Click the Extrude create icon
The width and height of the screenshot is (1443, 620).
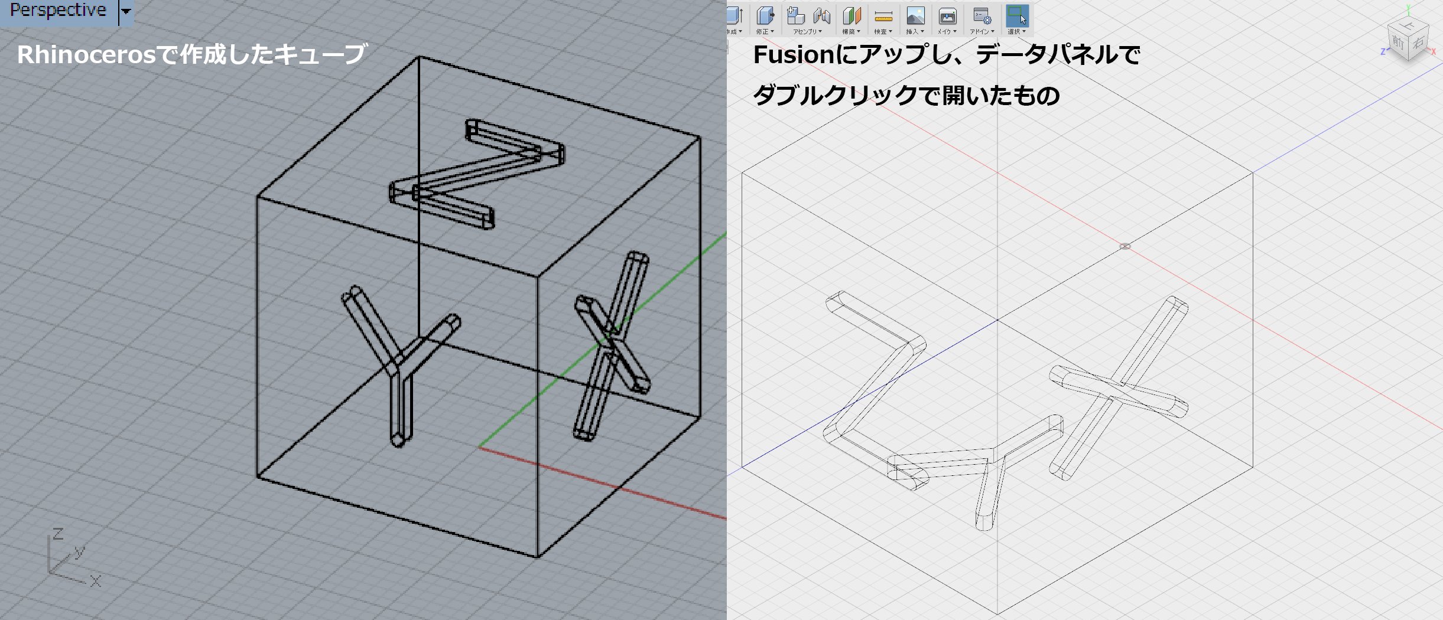tap(734, 15)
